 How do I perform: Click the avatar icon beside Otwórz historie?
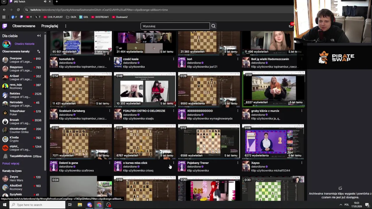pyautogui.click(x=6, y=44)
